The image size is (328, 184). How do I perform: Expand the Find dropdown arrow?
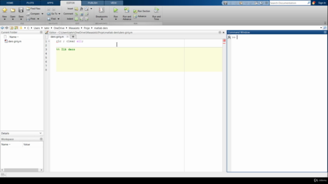58,19
